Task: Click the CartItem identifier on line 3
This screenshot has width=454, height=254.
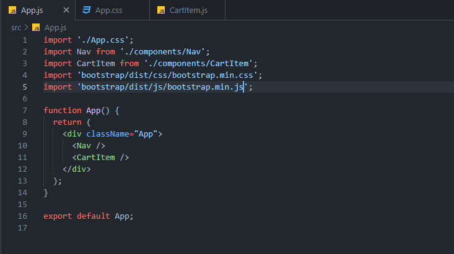Action: click(95, 64)
